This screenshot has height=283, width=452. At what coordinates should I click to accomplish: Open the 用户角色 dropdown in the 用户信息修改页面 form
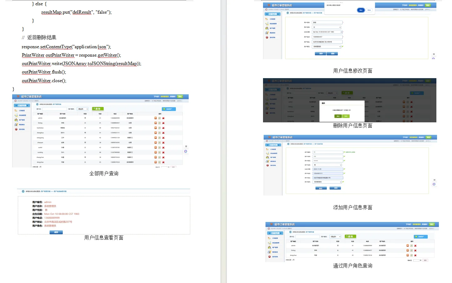pos(327,47)
